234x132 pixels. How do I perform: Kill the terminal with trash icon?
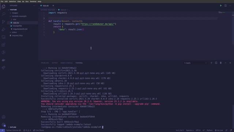[221, 63]
